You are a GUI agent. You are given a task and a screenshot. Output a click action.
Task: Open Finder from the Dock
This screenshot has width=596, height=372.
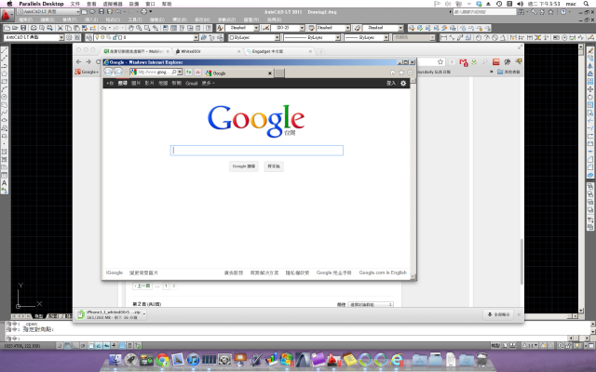coord(115,359)
